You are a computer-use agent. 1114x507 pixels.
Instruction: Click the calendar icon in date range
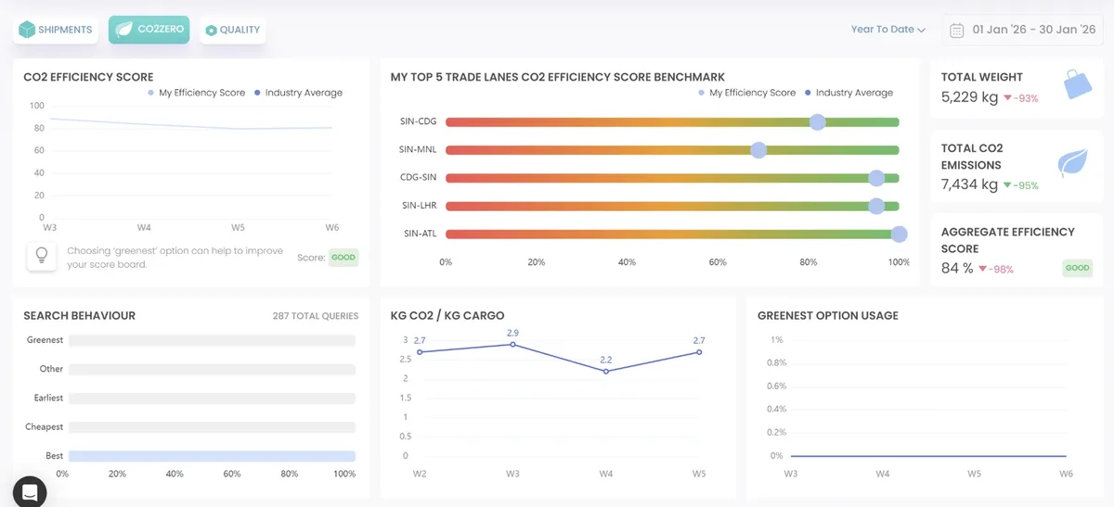(957, 30)
